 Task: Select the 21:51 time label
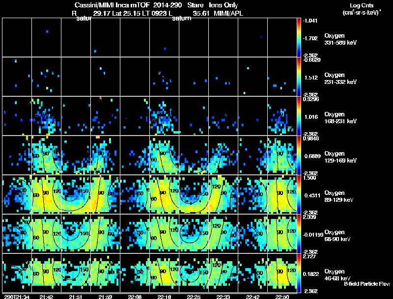(x=76, y=297)
